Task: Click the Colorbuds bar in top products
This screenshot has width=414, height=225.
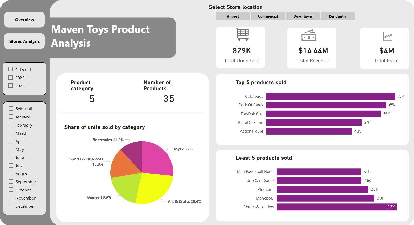Action: [x=330, y=96]
